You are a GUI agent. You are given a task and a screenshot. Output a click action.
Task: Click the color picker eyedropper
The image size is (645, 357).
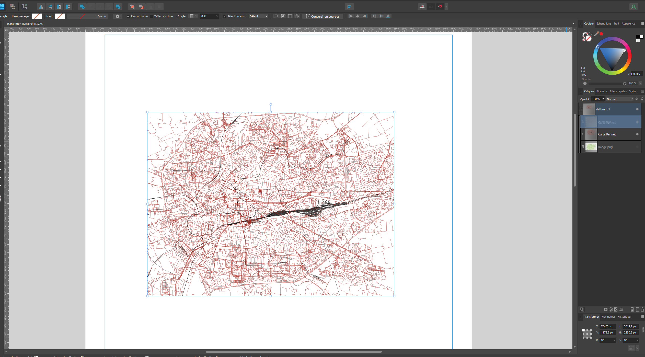click(596, 34)
